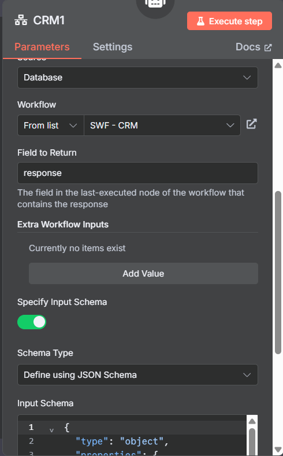Disable the Specify Input Schema toggle
The width and height of the screenshot is (283, 456).
(32, 322)
